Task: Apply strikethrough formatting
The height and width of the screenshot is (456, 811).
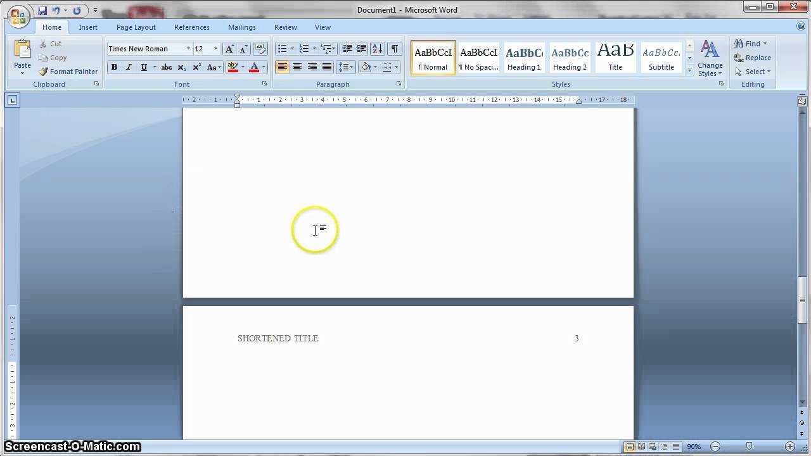Action: tap(166, 67)
